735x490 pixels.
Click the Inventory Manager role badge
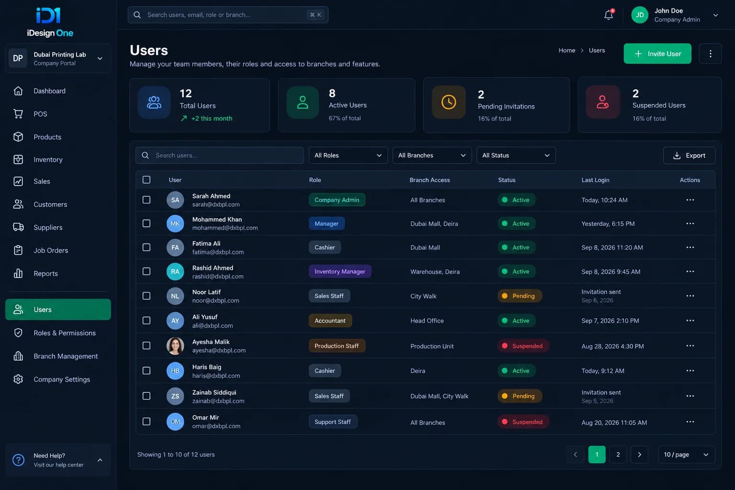340,271
